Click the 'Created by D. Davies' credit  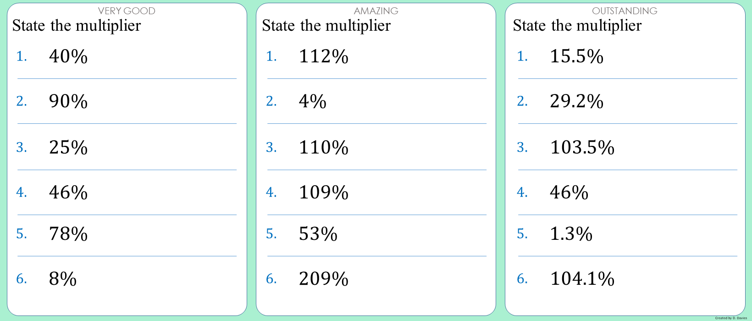tap(731, 318)
